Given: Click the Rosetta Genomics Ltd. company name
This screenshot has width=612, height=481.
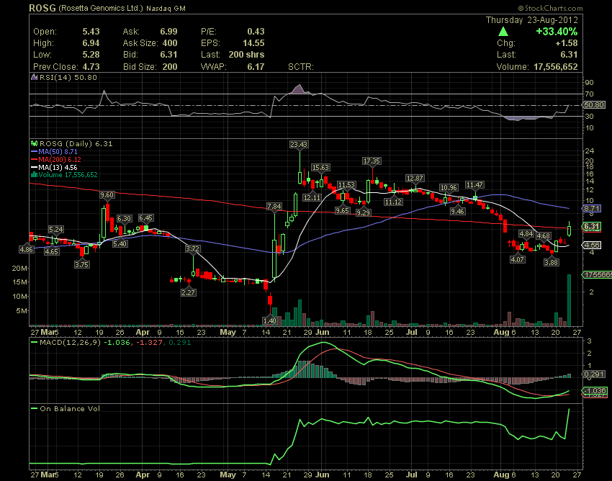Looking at the screenshot, I should point(101,8).
